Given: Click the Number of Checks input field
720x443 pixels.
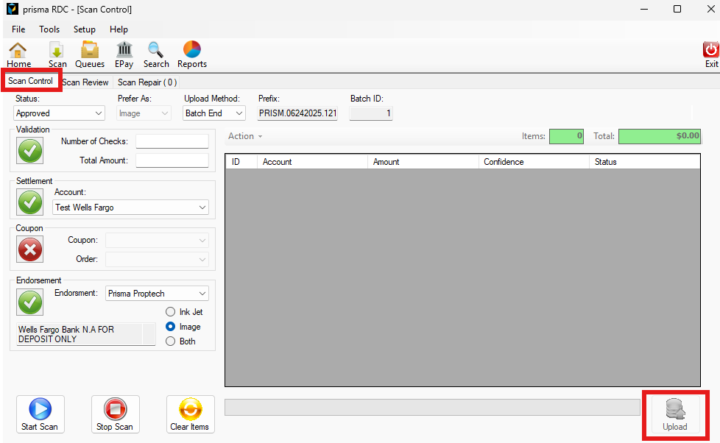Looking at the screenshot, I should point(172,141).
